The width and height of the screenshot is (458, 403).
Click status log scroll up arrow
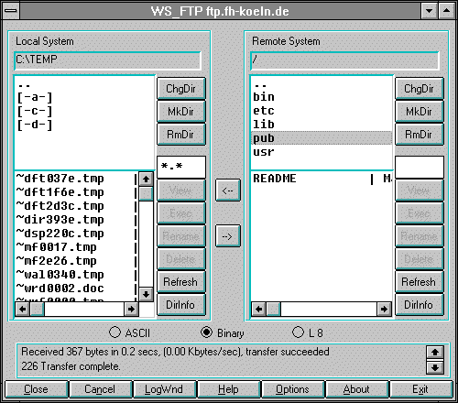tap(435, 353)
